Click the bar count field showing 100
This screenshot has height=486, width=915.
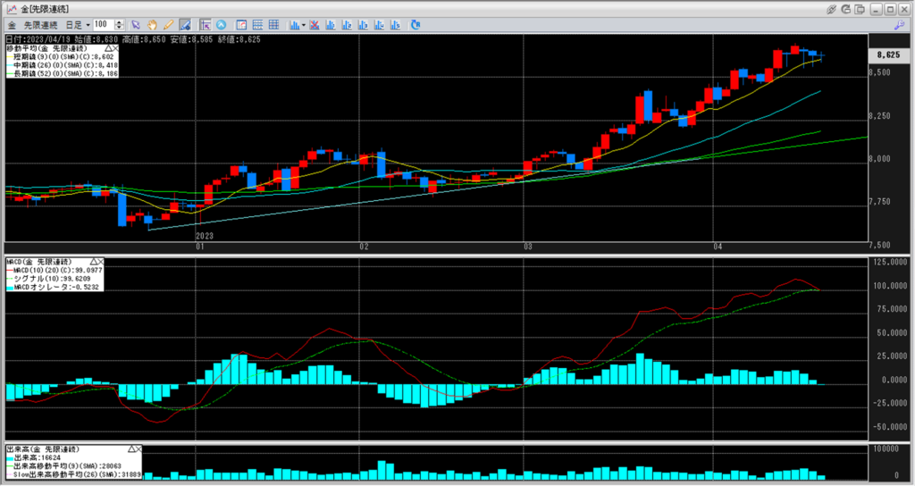(102, 24)
